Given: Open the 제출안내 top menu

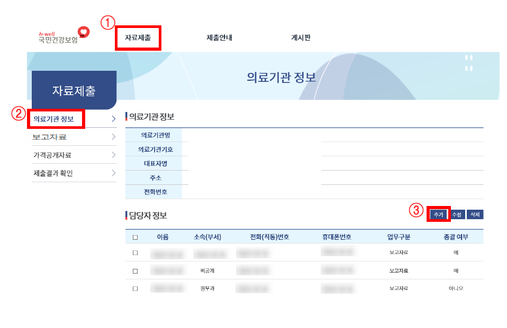Looking at the screenshot, I should coord(219,38).
